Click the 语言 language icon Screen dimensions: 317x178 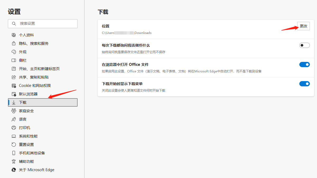point(14,119)
